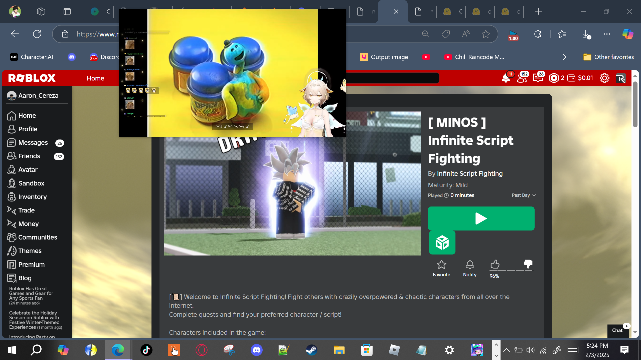The width and height of the screenshot is (641, 360).
Task: Click the Roblox logo
Action: tap(32, 78)
